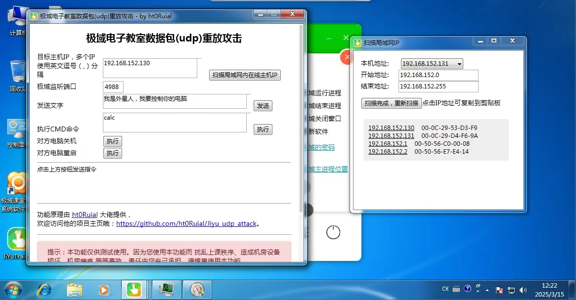The height and width of the screenshot is (300, 576).
Task: Click the 扫描完成，重新扫描 button
Action: (x=391, y=103)
